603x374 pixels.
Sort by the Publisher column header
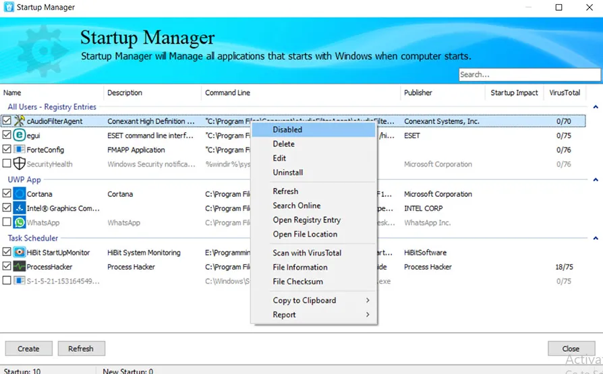click(x=443, y=92)
